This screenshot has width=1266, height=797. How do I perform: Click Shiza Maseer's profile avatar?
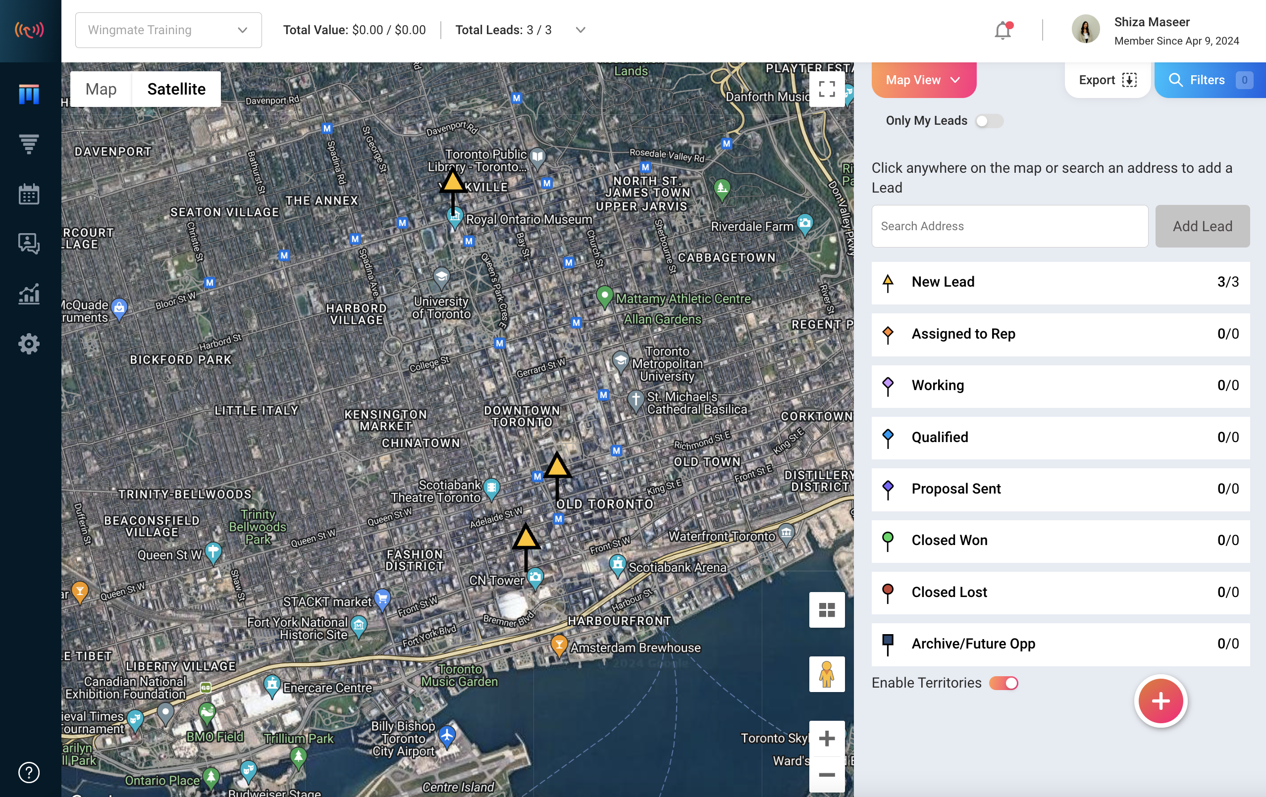[x=1085, y=30]
